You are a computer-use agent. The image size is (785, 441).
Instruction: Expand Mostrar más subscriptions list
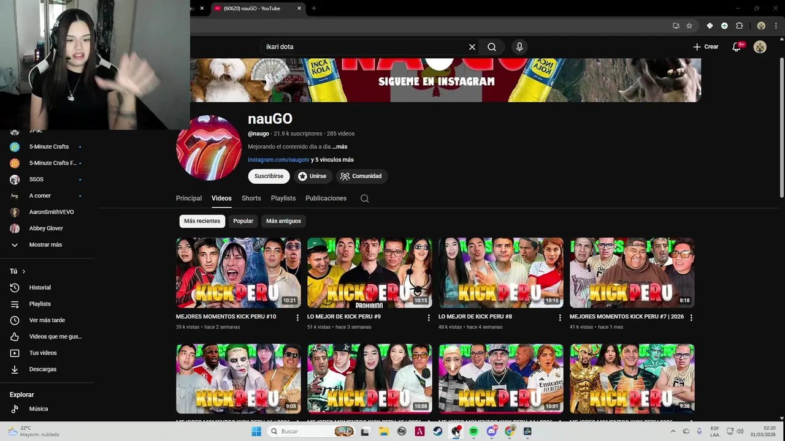point(47,244)
